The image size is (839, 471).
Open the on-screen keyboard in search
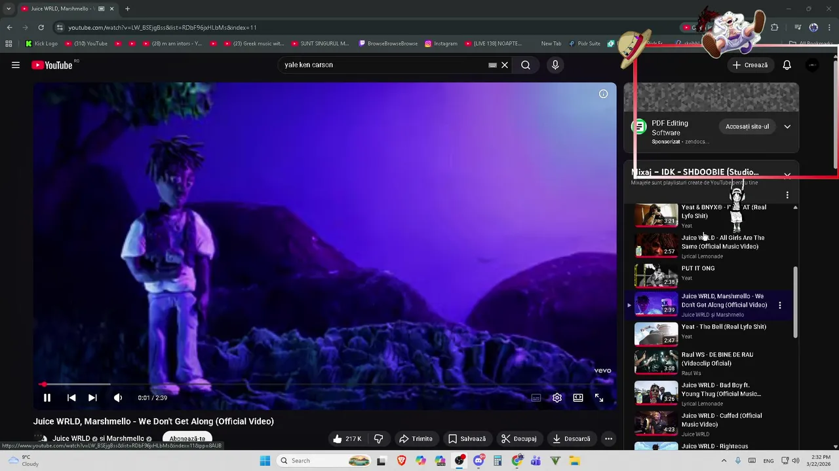point(492,65)
